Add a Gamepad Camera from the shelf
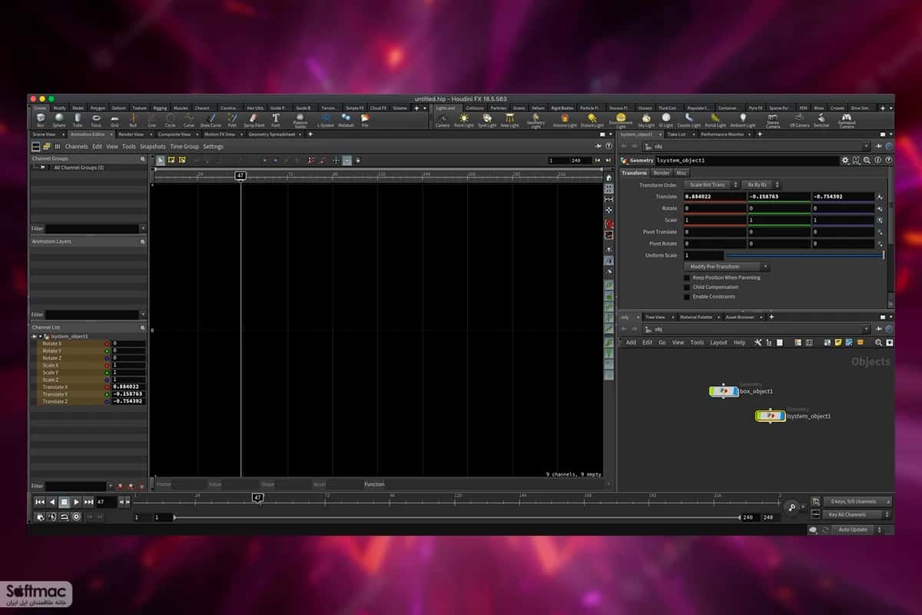The image size is (922, 615). [846, 120]
